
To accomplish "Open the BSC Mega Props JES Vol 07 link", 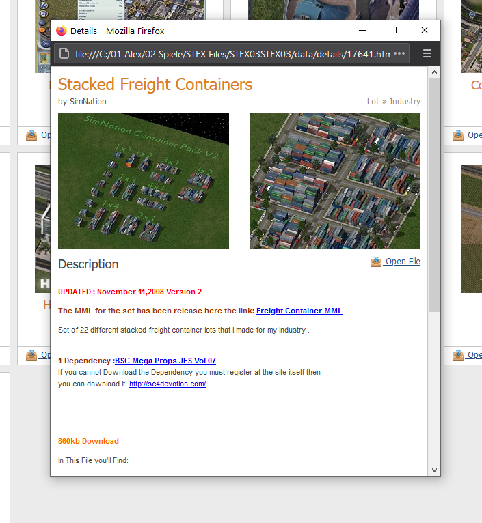I will coord(165,361).
